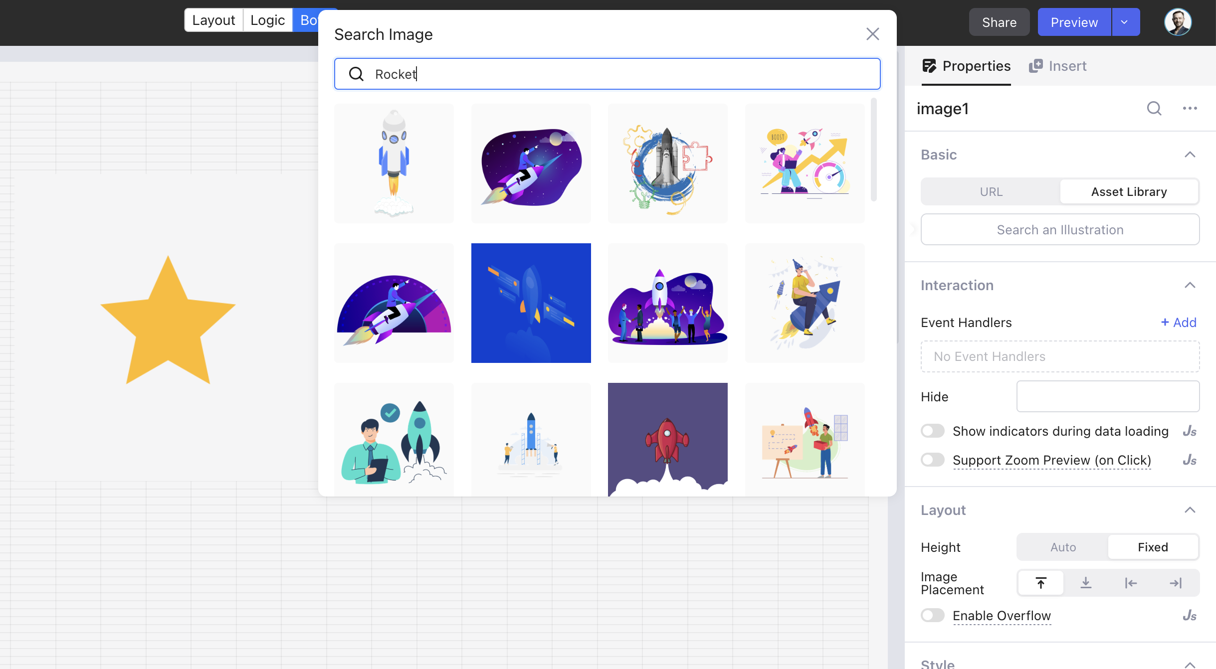Viewport: 1216px width, 669px height.
Task: Open the Preview dropdown arrow
Action: tap(1124, 22)
